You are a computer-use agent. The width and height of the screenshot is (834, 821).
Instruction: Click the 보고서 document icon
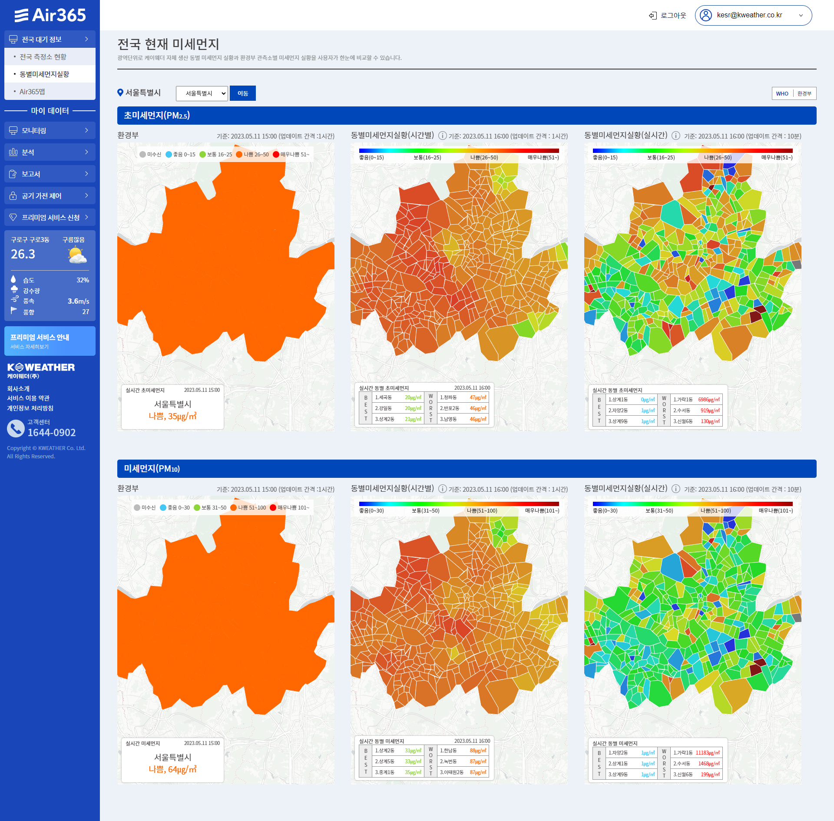coord(13,174)
